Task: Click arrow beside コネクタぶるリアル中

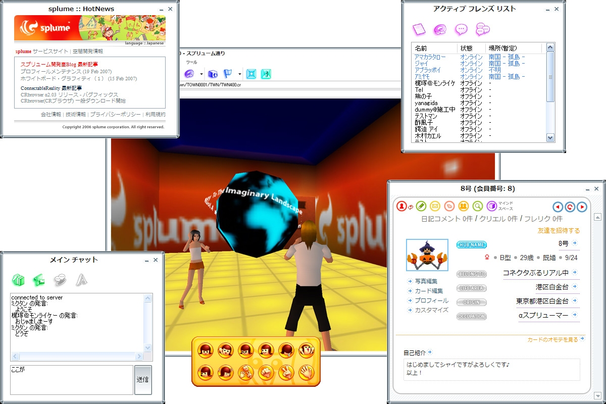Action: pos(575,272)
